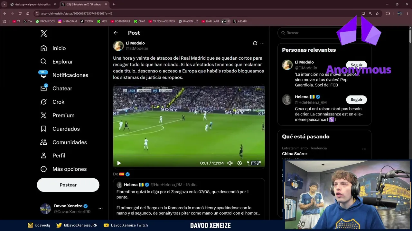Go to Inicio home page
412x231 pixels.
click(53, 48)
